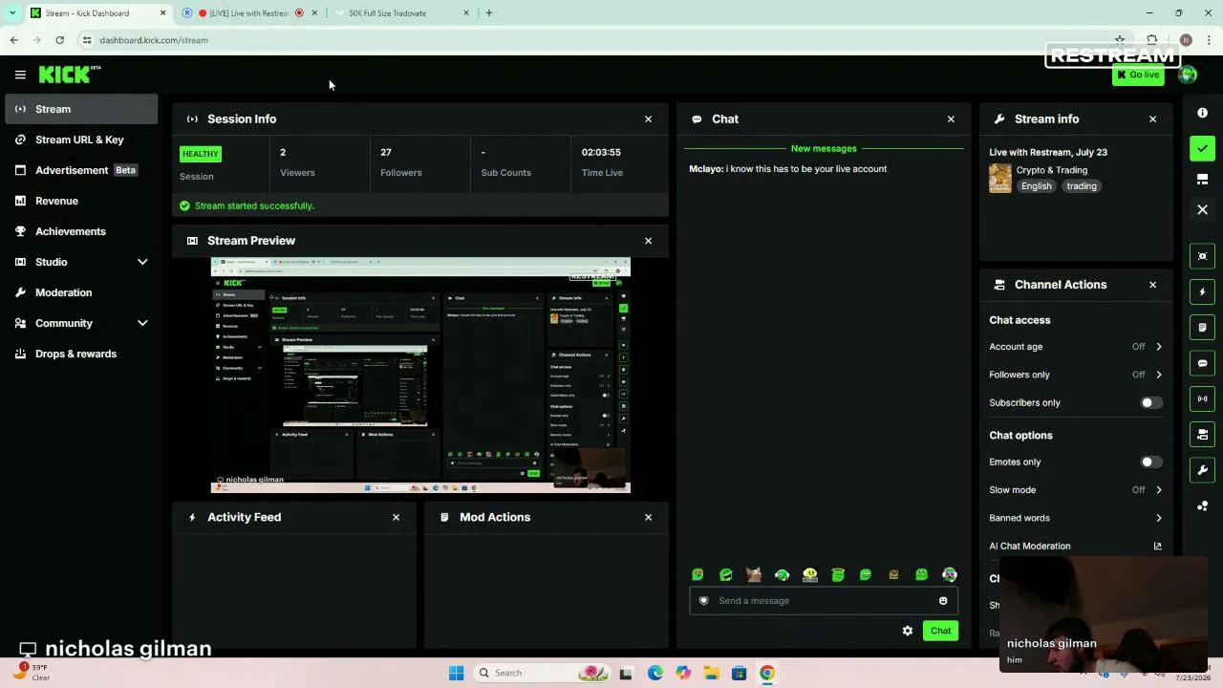Open Account age chat access setting

tap(1076, 347)
